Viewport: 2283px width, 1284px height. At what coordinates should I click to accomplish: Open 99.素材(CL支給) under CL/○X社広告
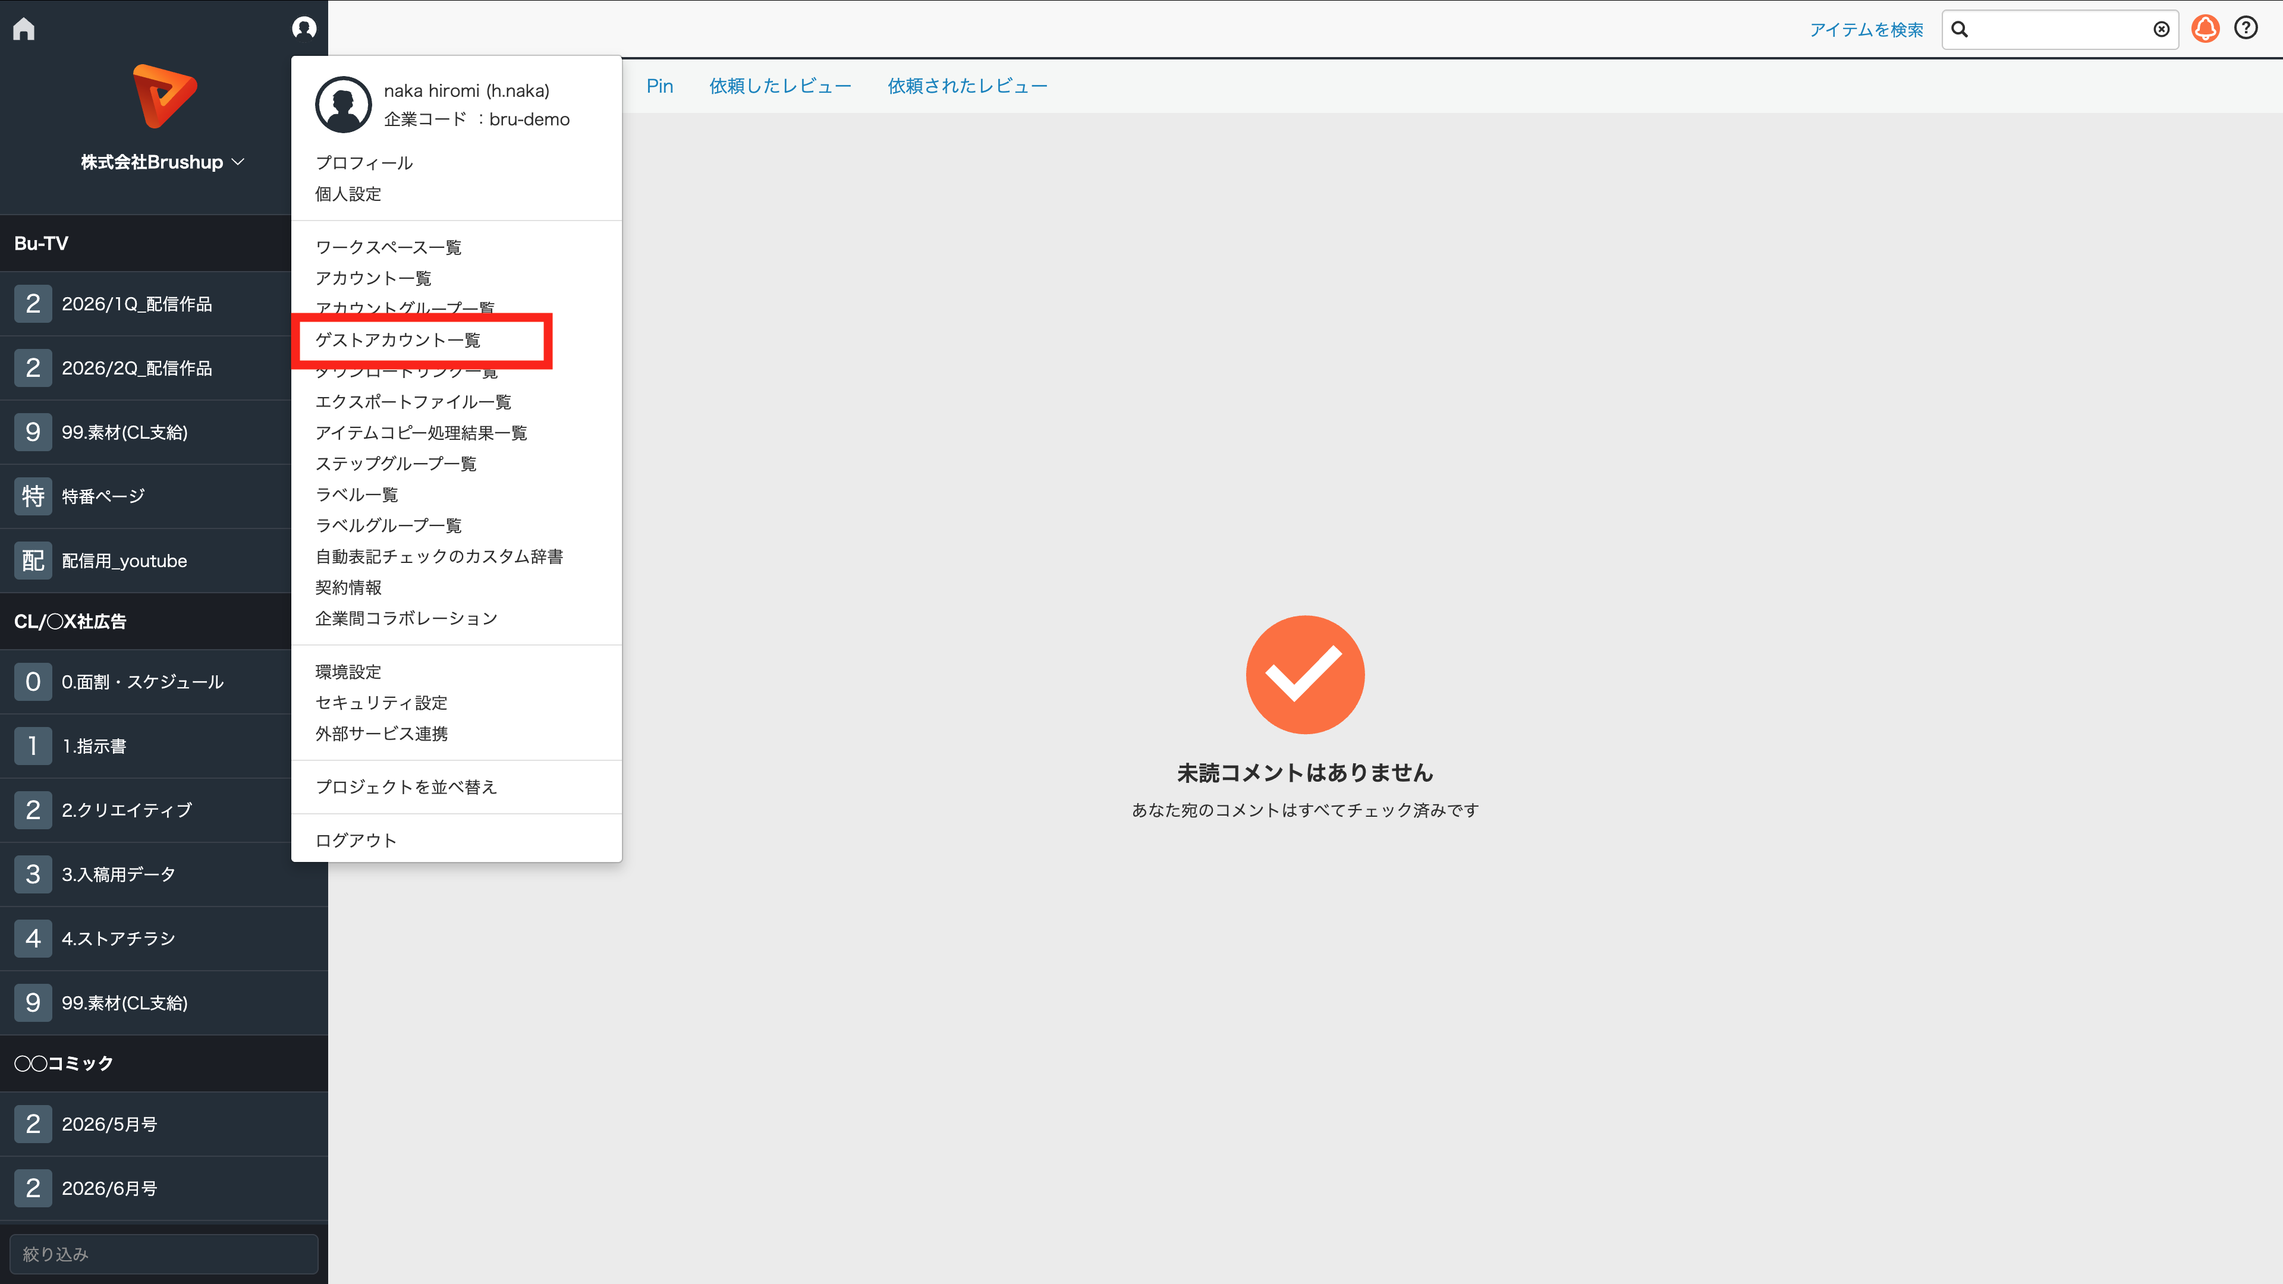point(163,1003)
